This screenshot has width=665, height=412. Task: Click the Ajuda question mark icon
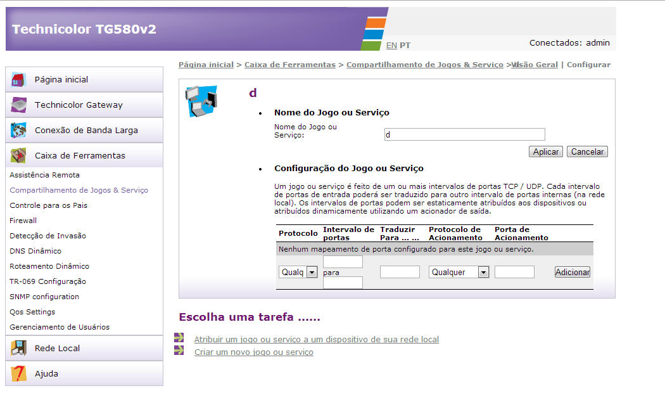(18, 374)
